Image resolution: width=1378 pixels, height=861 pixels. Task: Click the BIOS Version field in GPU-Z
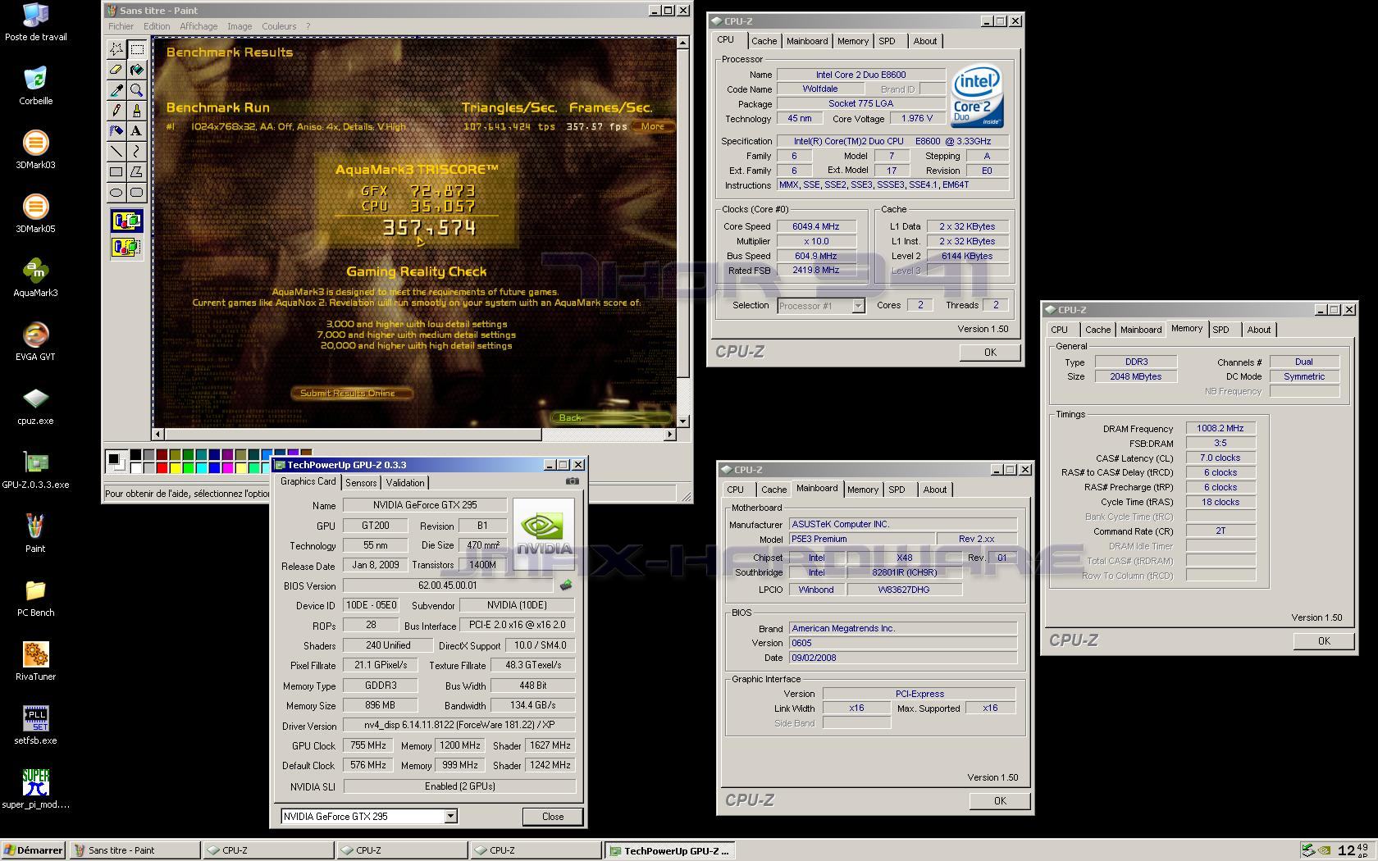pos(448,585)
